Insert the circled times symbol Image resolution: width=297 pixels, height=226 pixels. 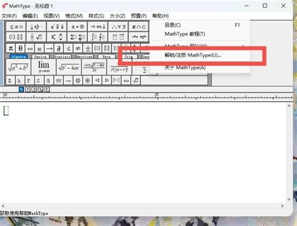pyautogui.click(x=78, y=80)
